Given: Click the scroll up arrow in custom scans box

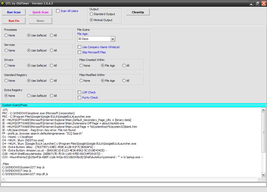Looking at the screenshot, I should click(x=263, y=110).
